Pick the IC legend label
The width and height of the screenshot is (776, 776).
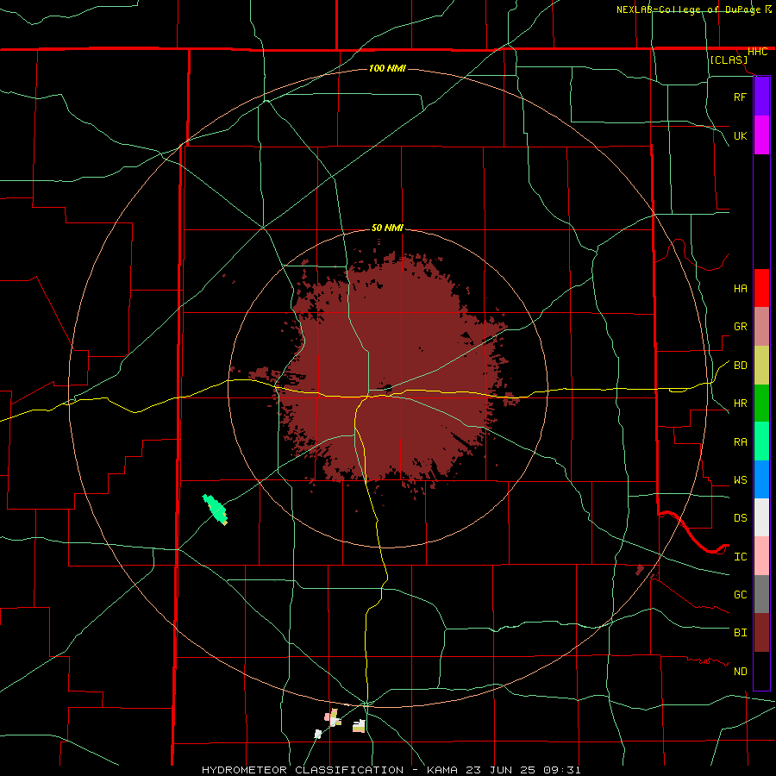click(x=740, y=557)
